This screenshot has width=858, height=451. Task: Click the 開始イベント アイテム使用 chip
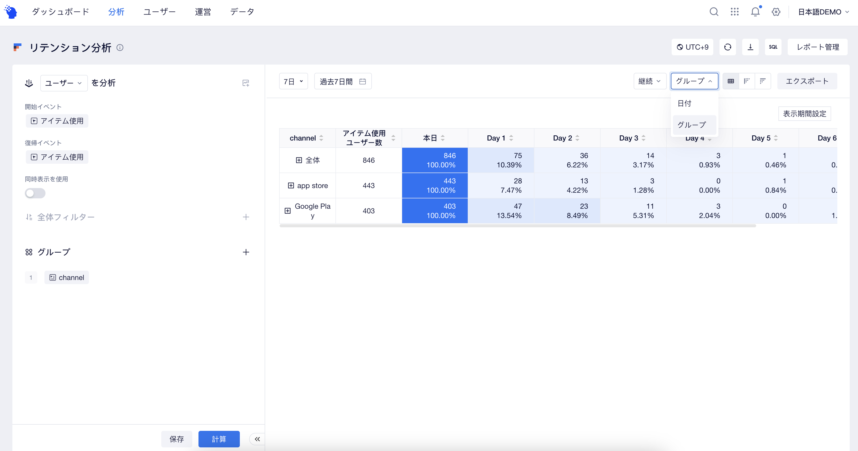[x=57, y=121]
